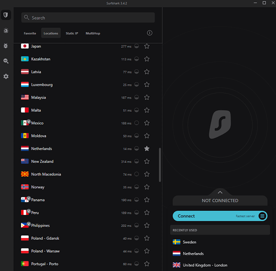276x271 pixels.
Task: Favorite Moldova with its star
Action: click(147, 136)
